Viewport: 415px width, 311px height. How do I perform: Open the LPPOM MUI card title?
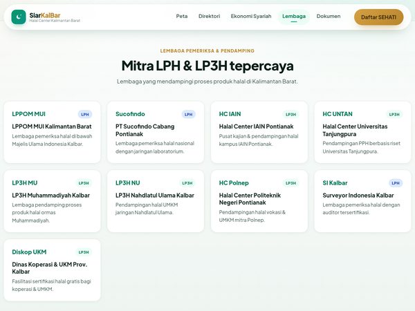[28, 114]
